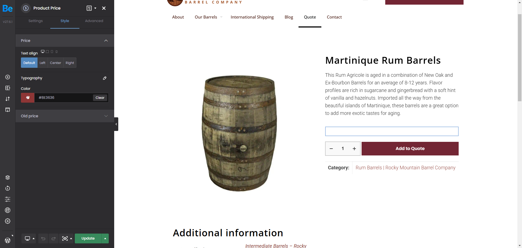Open the settings gear in sidebar
Viewport: 522px width, 248px height.
pyautogui.click(x=8, y=221)
